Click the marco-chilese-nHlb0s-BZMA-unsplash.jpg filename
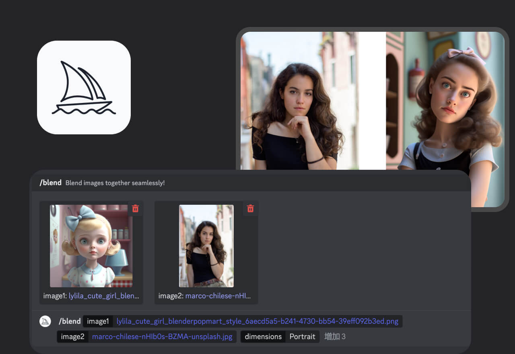This screenshot has height=354, width=515. tap(162, 337)
